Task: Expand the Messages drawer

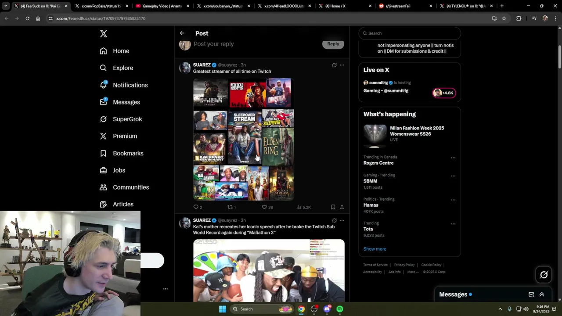Action: click(x=542, y=294)
